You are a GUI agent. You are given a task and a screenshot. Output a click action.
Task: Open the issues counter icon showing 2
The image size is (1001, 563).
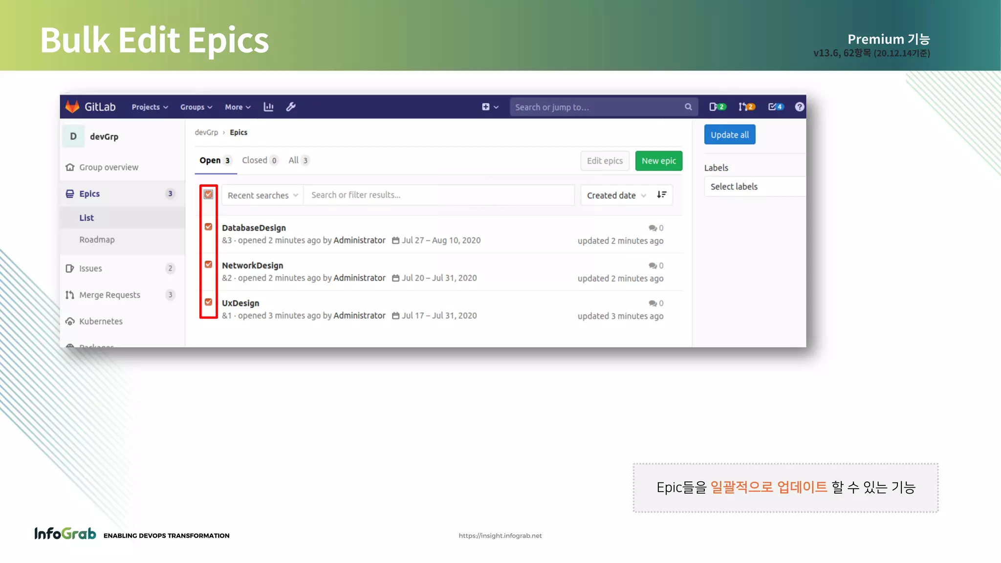coord(718,107)
